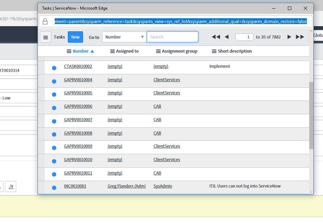Click the page number input box
Image resolution: width=323 pixels, height=223 pixels.
click(x=244, y=37)
